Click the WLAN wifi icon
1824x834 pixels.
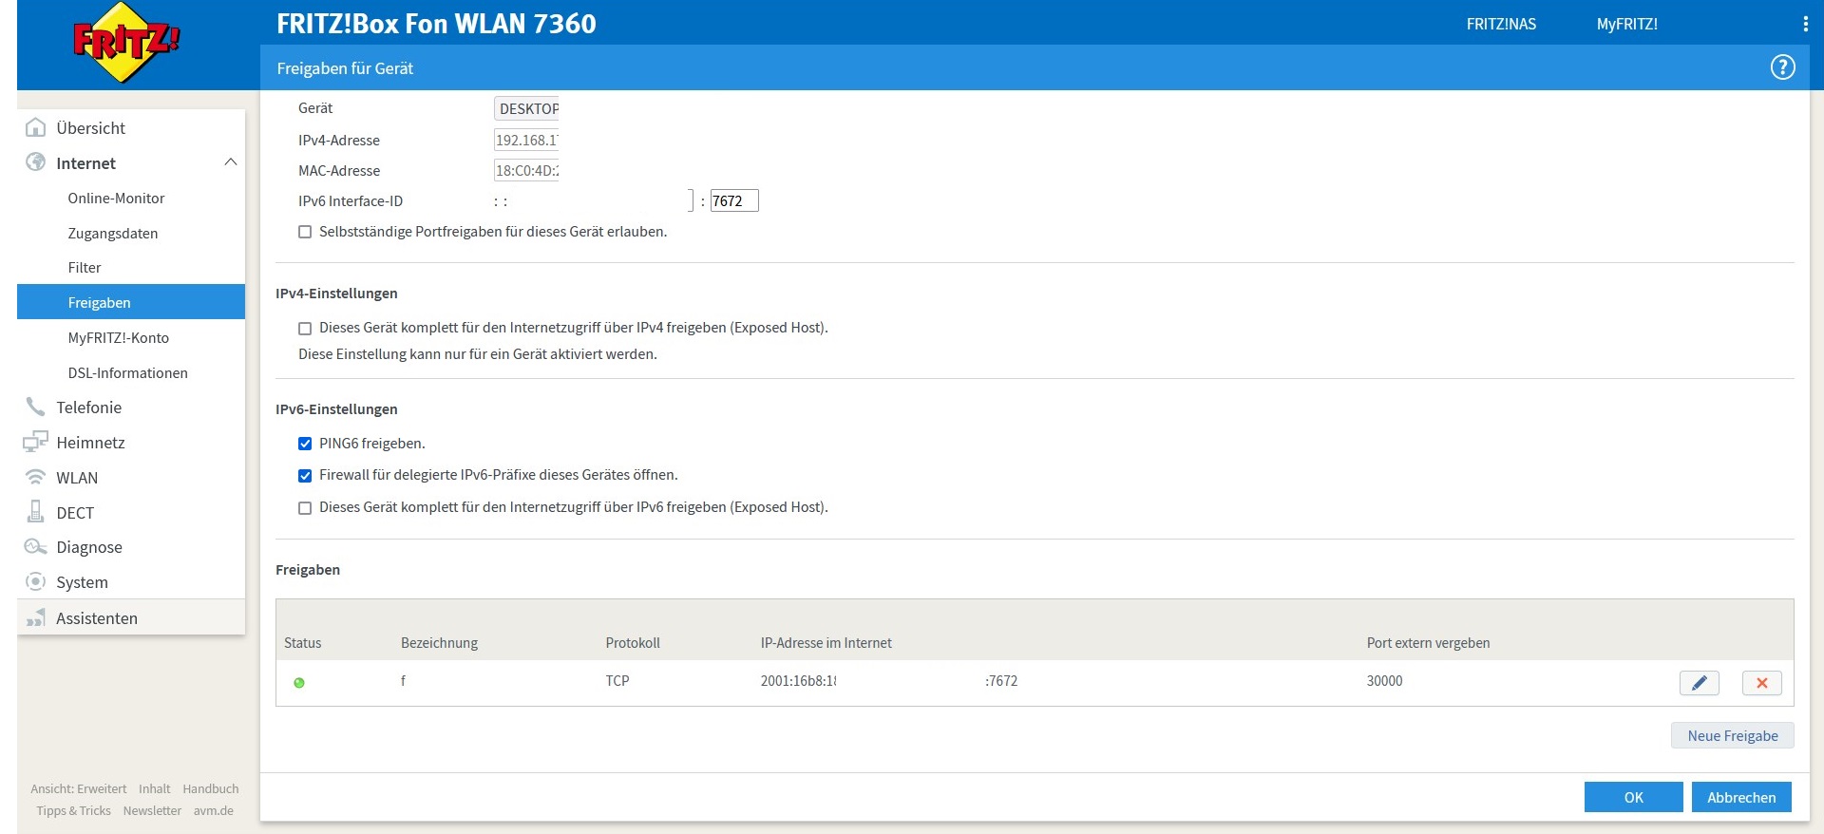pos(36,477)
